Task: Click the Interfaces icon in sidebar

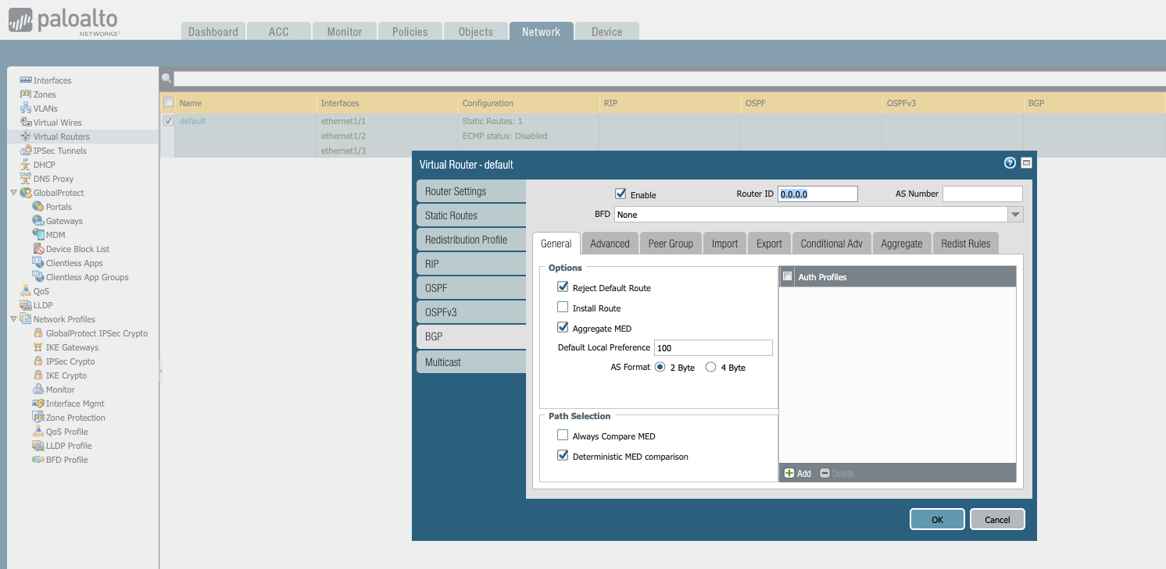Action: [x=26, y=80]
